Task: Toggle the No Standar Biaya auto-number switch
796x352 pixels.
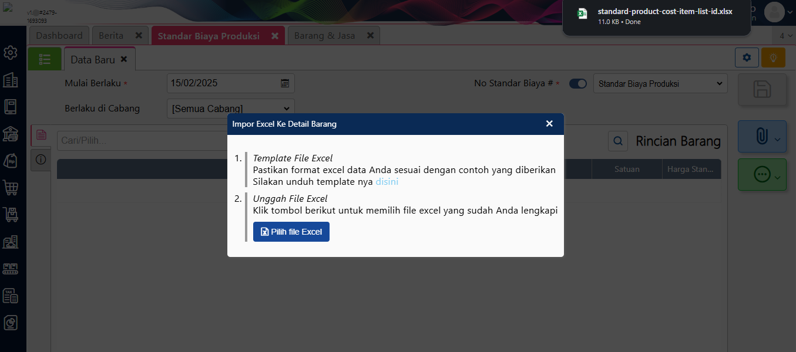Action: (x=578, y=84)
